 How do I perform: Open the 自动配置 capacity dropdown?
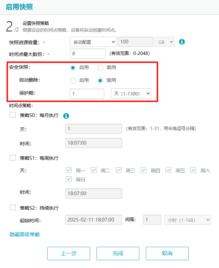click(x=93, y=42)
